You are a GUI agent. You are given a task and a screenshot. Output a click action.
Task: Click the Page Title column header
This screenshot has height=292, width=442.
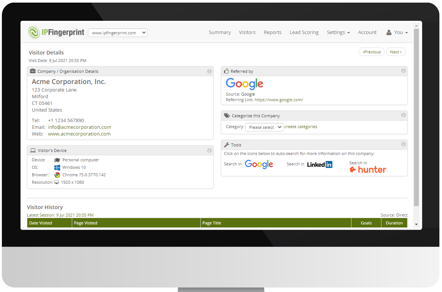point(276,223)
